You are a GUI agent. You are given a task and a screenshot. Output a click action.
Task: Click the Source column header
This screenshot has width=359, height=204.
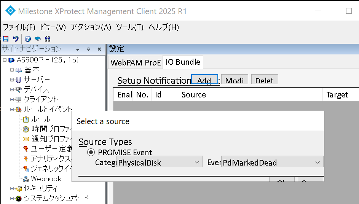(250, 94)
